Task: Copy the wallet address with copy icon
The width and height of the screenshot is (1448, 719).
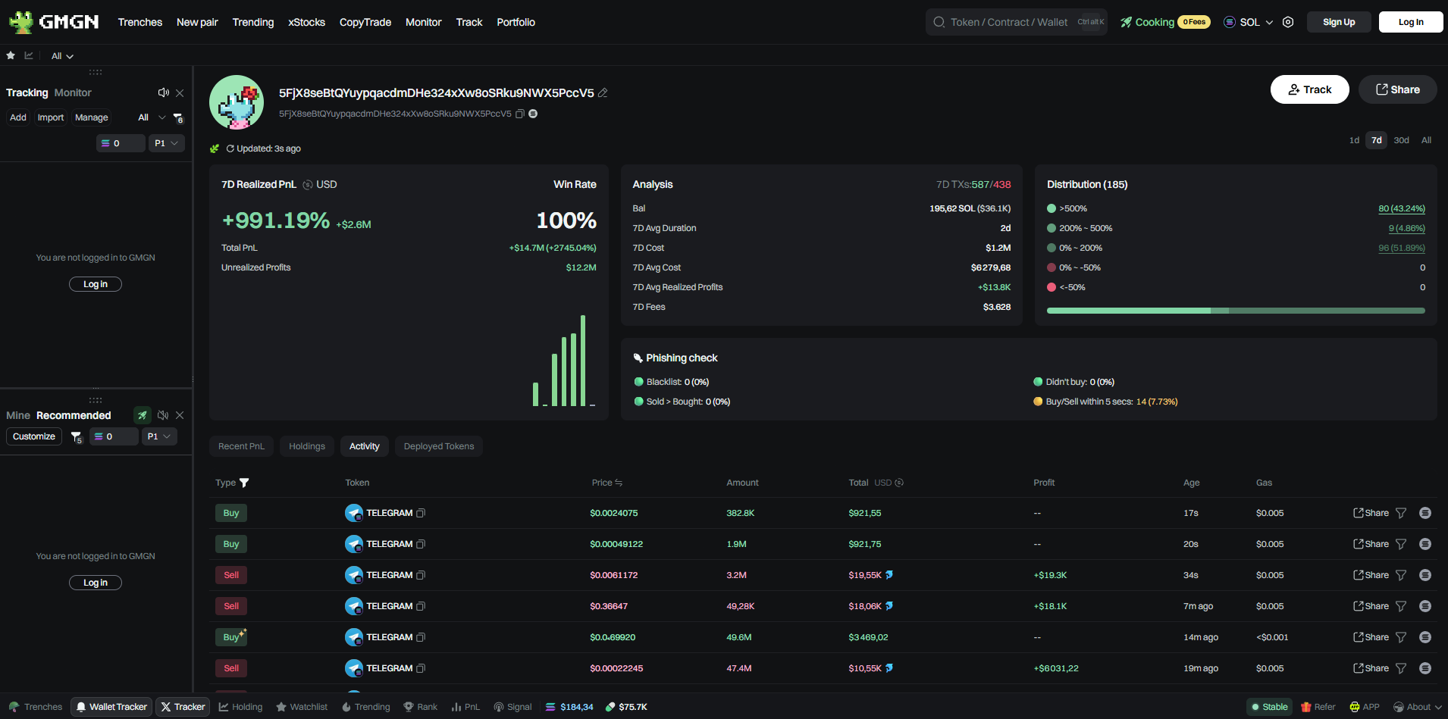Action: [x=520, y=114]
